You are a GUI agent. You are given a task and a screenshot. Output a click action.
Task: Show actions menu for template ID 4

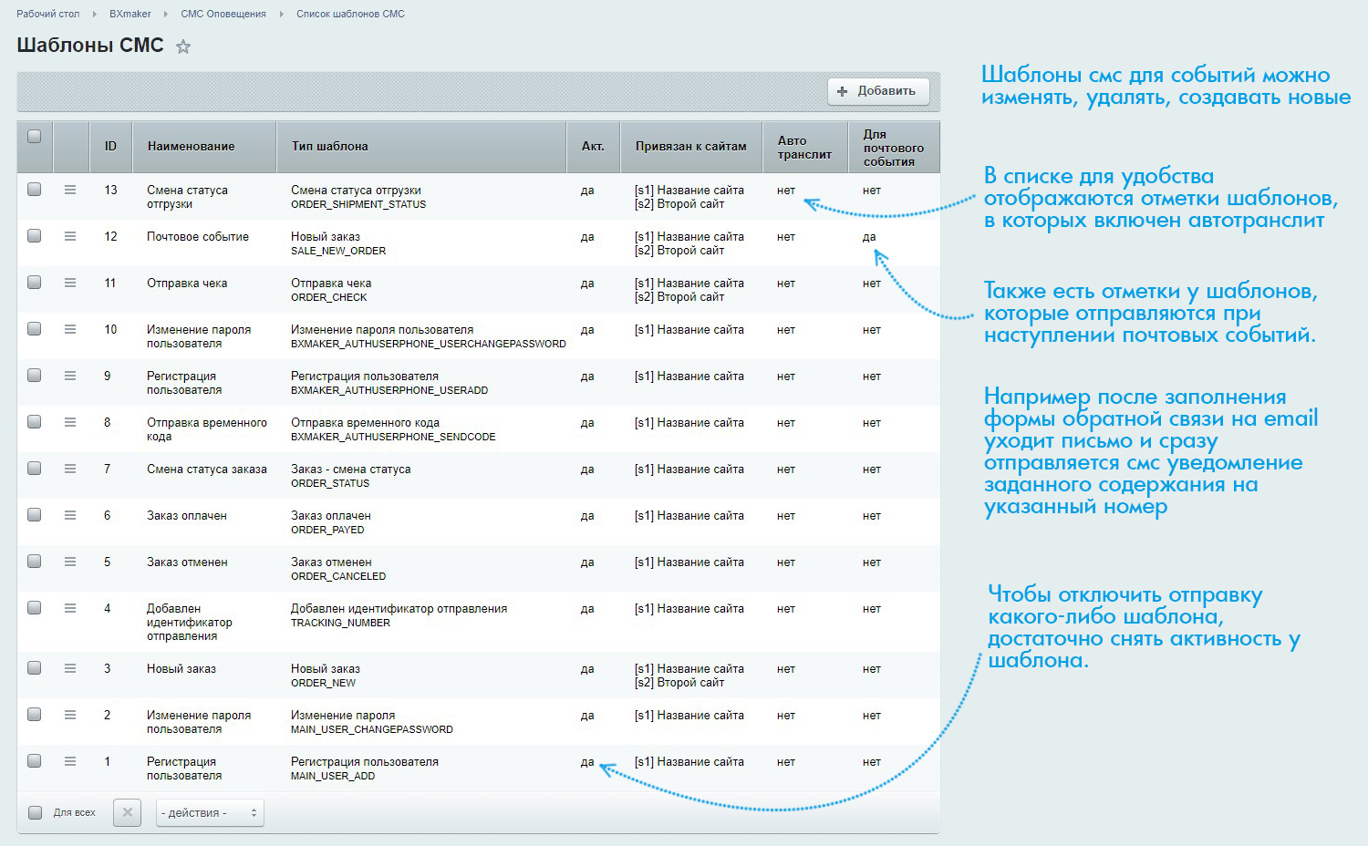(x=70, y=608)
